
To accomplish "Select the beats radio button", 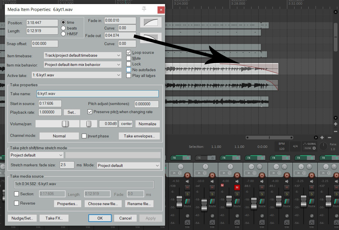I will [x=64, y=28].
